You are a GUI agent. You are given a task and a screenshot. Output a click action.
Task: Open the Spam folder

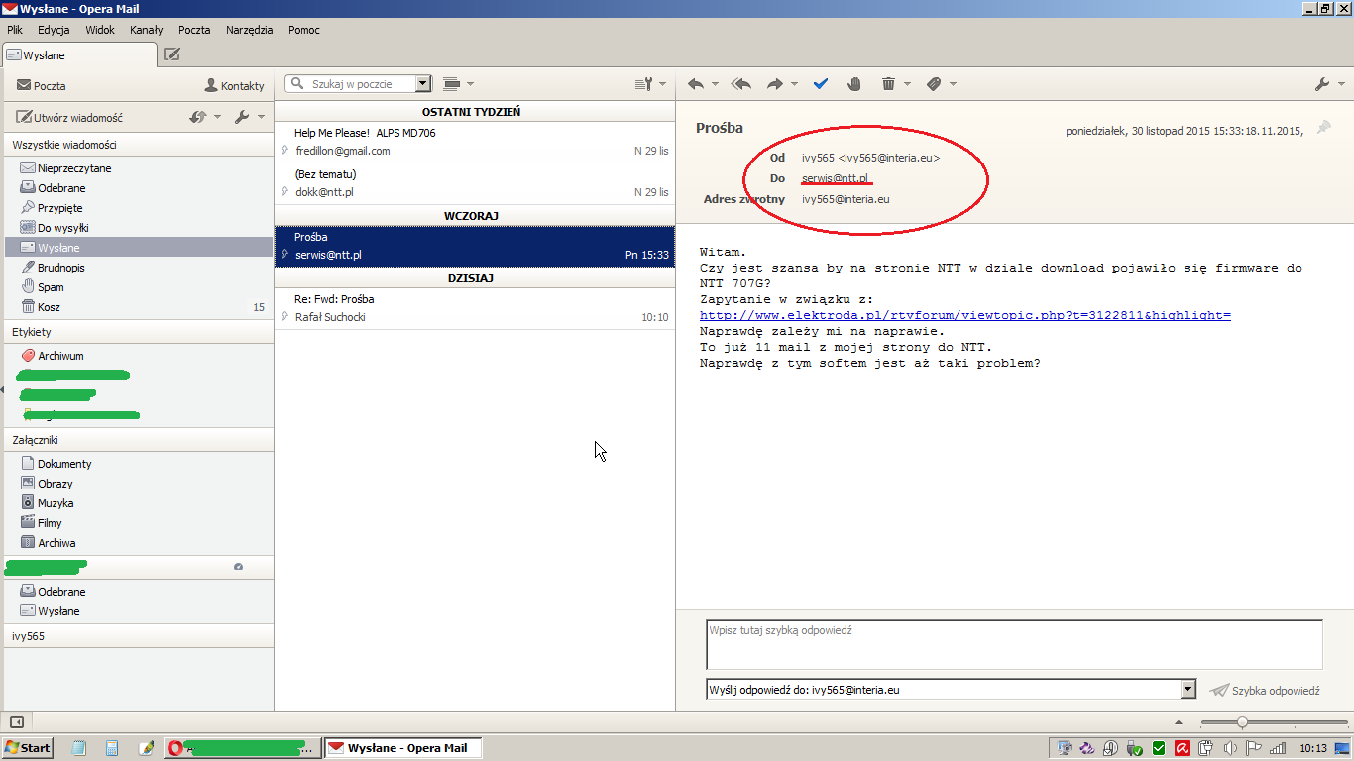coord(139,287)
